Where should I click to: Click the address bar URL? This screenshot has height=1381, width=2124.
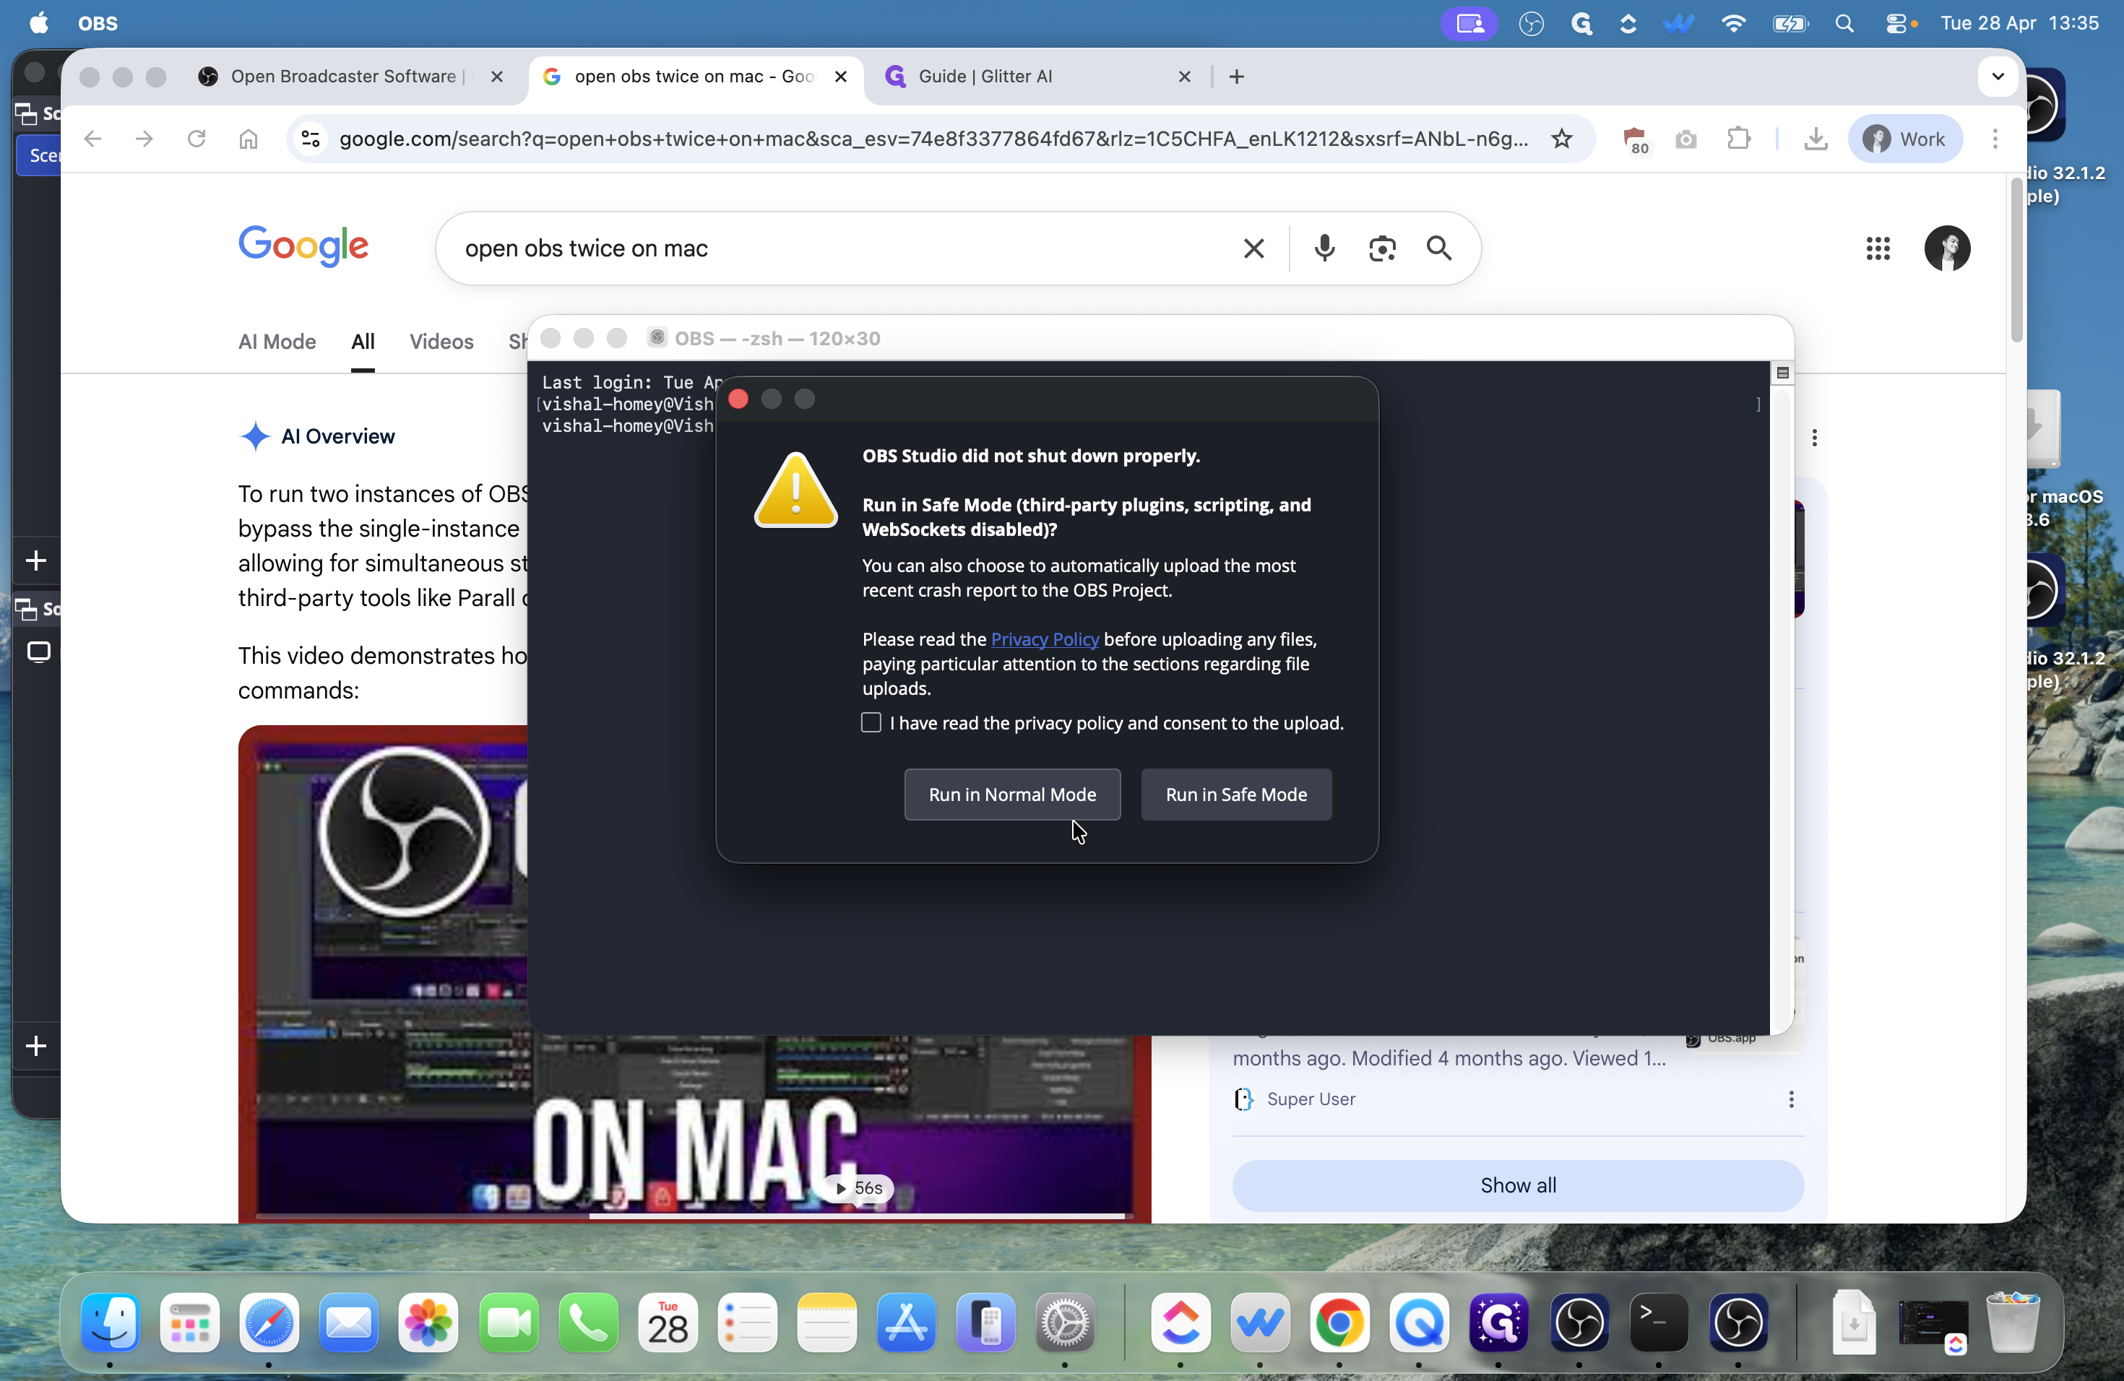click(933, 139)
